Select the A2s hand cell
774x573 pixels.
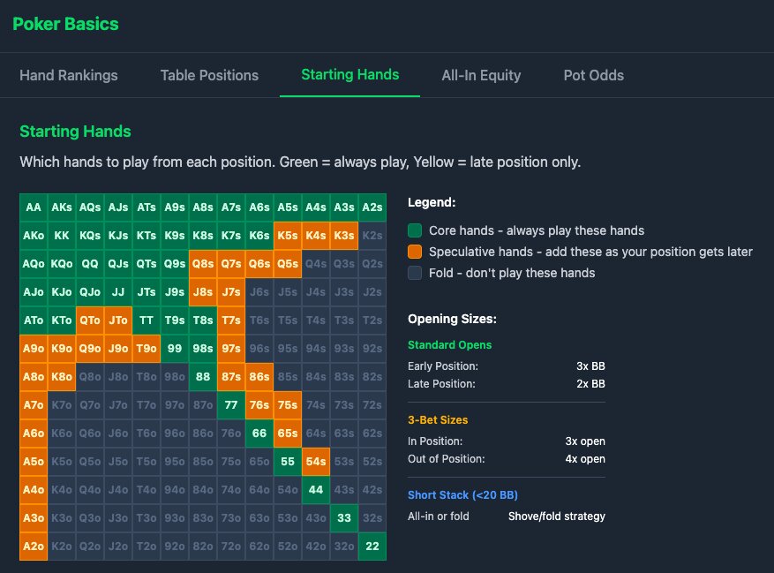click(x=372, y=207)
